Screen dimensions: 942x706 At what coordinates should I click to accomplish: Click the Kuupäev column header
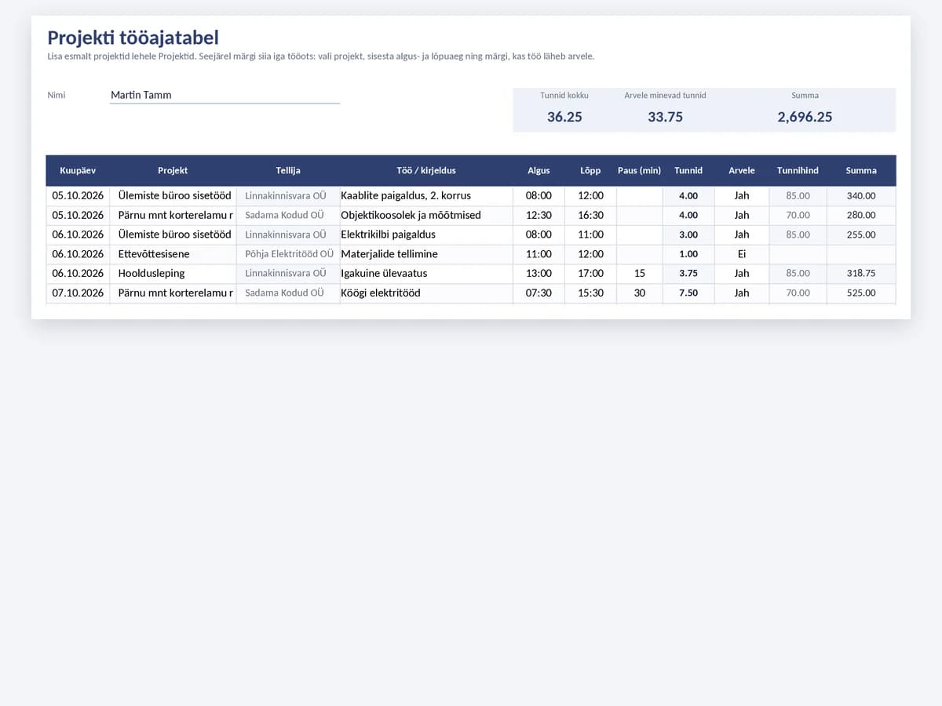[78, 170]
